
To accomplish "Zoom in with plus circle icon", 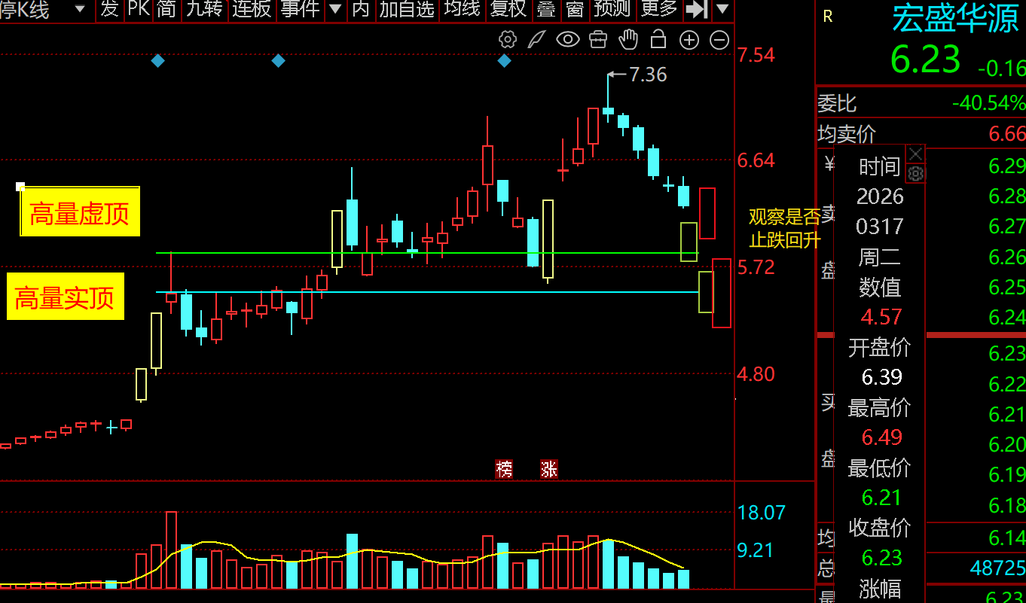I will click(689, 40).
